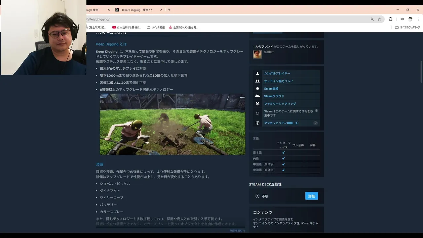Viewport: 423px width, 238px height.
Task: Click the 中国語（繁体字） interface checkmark
Action: point(283,170)
